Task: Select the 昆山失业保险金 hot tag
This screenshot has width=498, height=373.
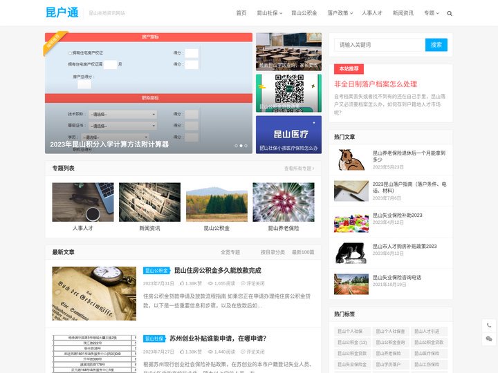Action: (352, 365)
